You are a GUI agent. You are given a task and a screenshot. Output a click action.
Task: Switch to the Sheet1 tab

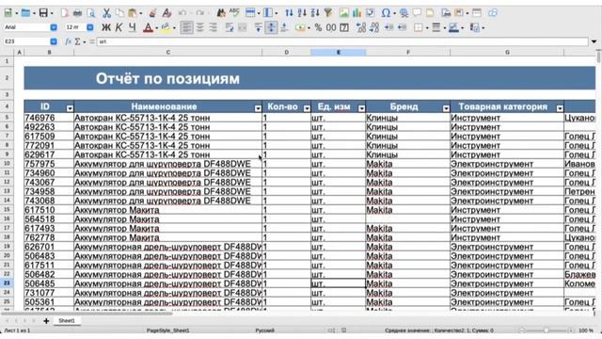click(67, 320)
